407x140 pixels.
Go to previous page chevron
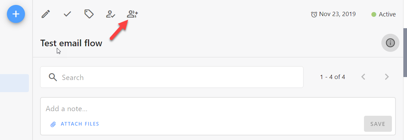(x=363, y=77)
